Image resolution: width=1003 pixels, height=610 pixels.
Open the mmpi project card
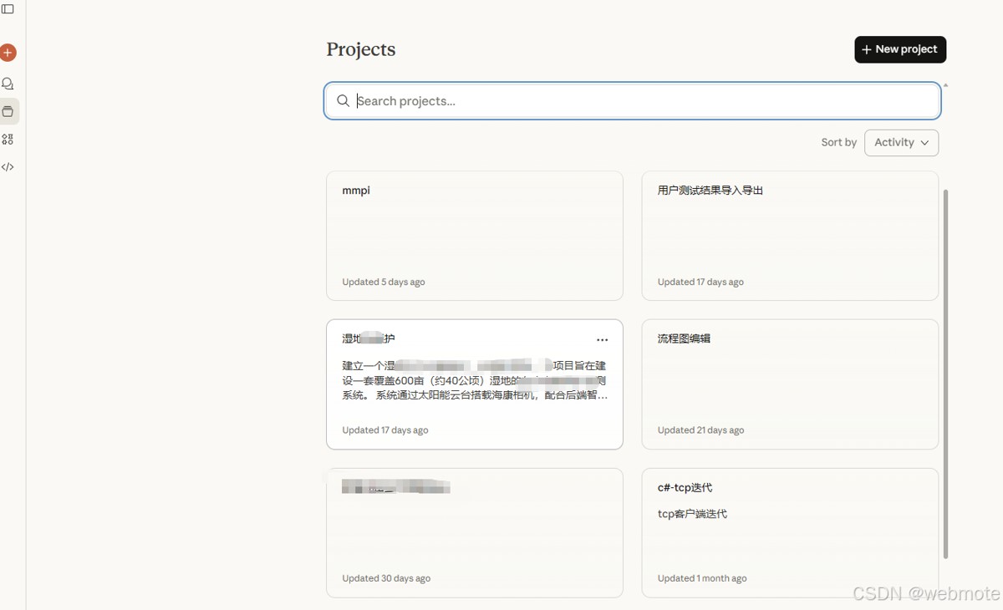(474, 235)
